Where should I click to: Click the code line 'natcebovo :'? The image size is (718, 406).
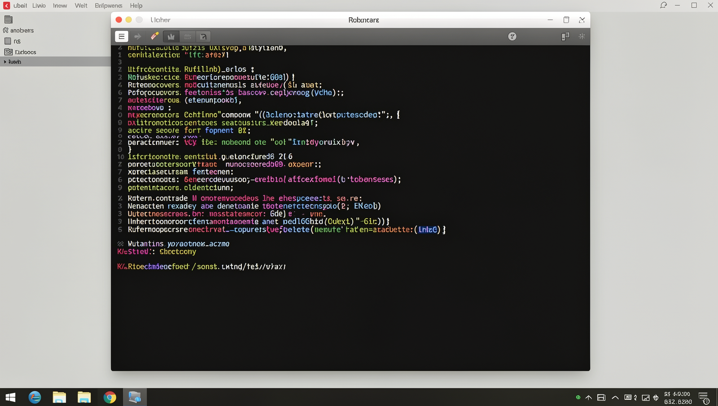pos(149,108)
